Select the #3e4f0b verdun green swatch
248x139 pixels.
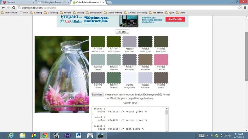[114, 41]
